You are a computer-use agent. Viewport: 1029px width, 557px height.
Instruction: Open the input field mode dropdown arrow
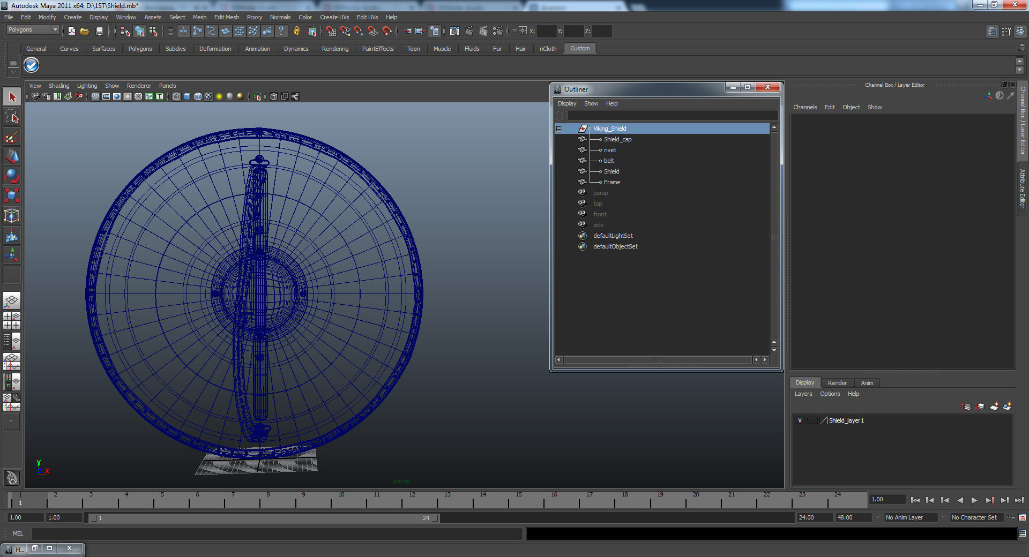tap(514, 31)
